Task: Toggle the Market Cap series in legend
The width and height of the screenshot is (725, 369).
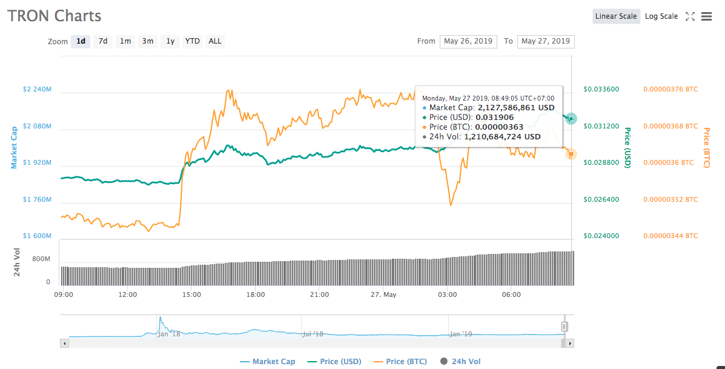Action: pos(268,362)
